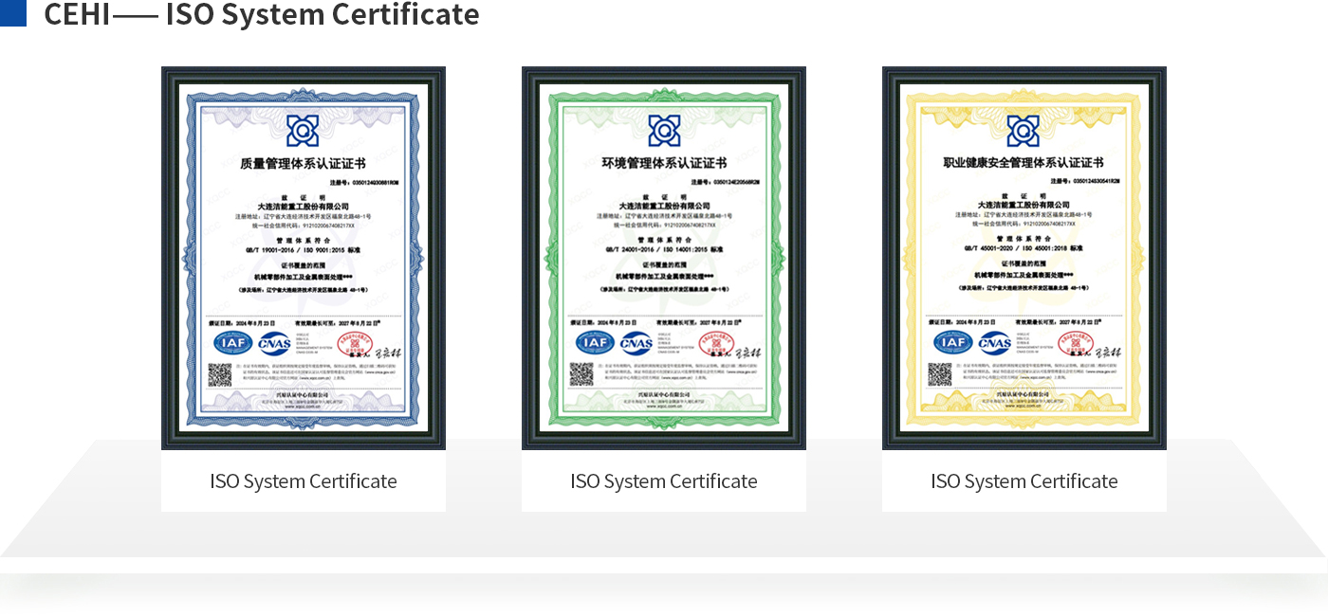1328x616 pixels.
Task: Click the caption under the blue certificate
Action: point(304,481)
